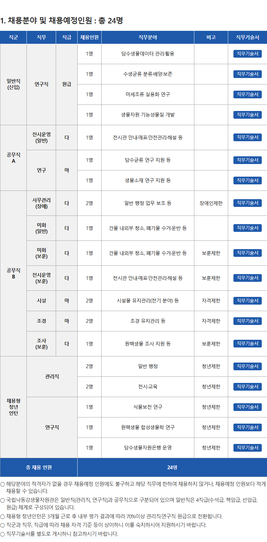Click 직무기술서 button for 미세조류 실용화 연구
267x542 pixels.
[247, 94]
